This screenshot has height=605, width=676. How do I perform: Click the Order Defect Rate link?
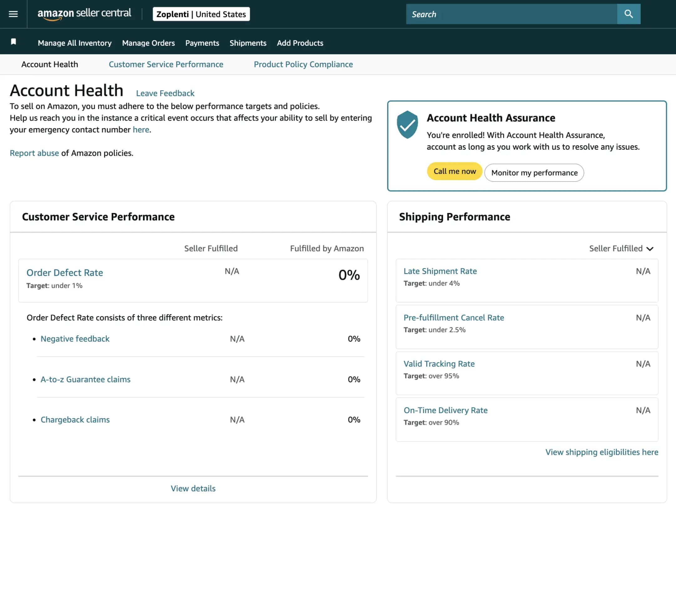64,272
